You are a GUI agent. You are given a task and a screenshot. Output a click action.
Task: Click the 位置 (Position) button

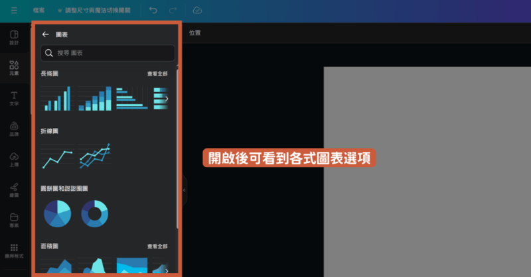[195, 32]
